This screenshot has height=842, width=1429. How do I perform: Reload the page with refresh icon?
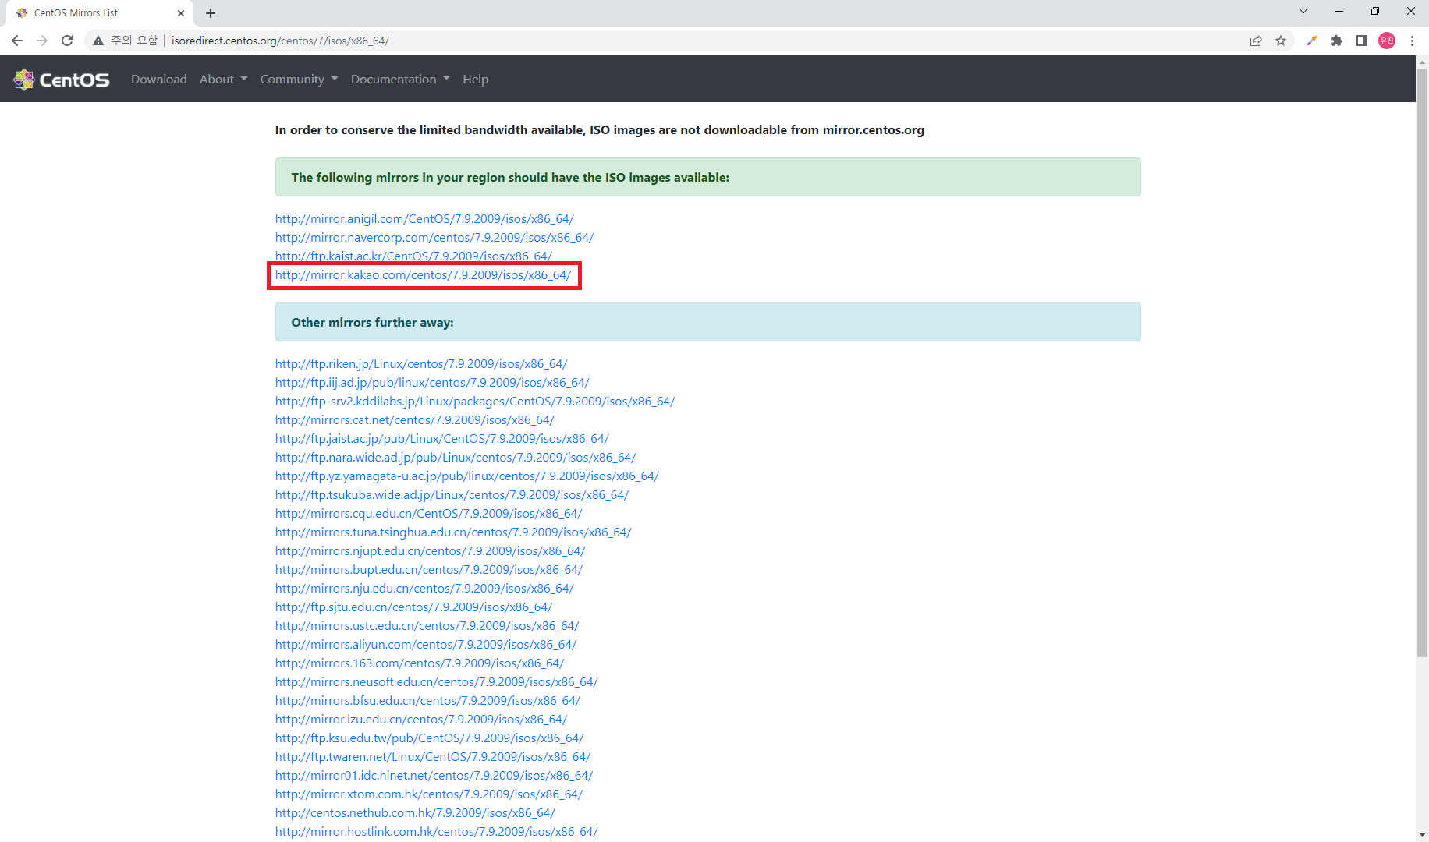(x=67, y=41)
